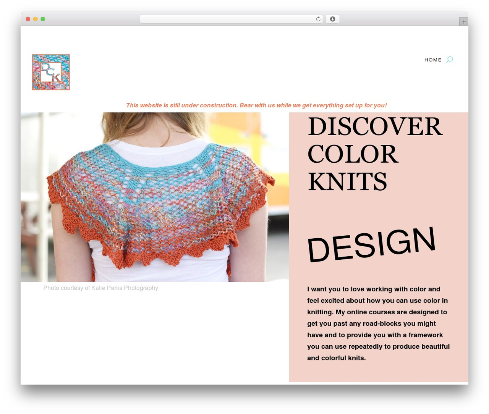Focus the browser address bar
This screenshot has height=414, width=489.
point(231,19)
